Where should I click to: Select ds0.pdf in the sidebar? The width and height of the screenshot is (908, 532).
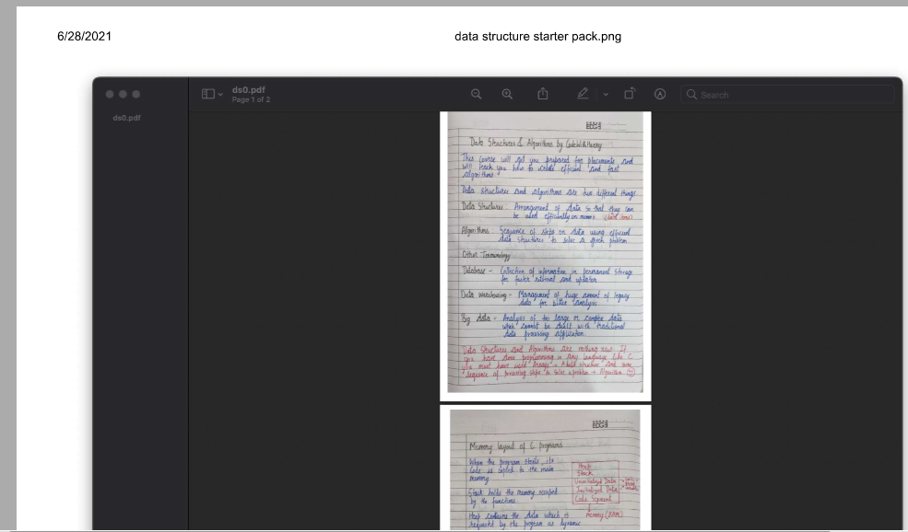click(127, 118)
